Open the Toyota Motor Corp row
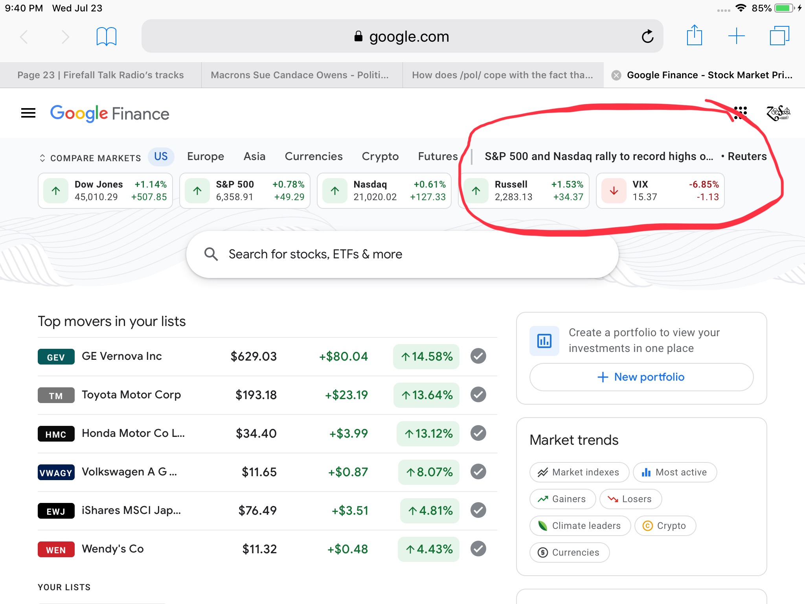 point(267,395)
